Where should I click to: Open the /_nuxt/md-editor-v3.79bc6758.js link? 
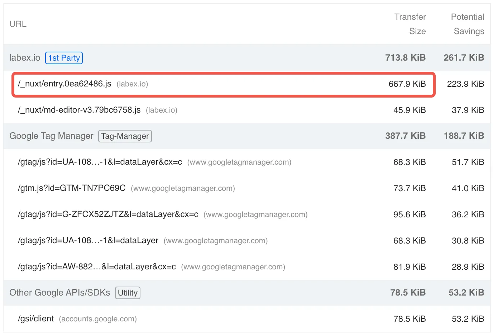coord(79,110)
